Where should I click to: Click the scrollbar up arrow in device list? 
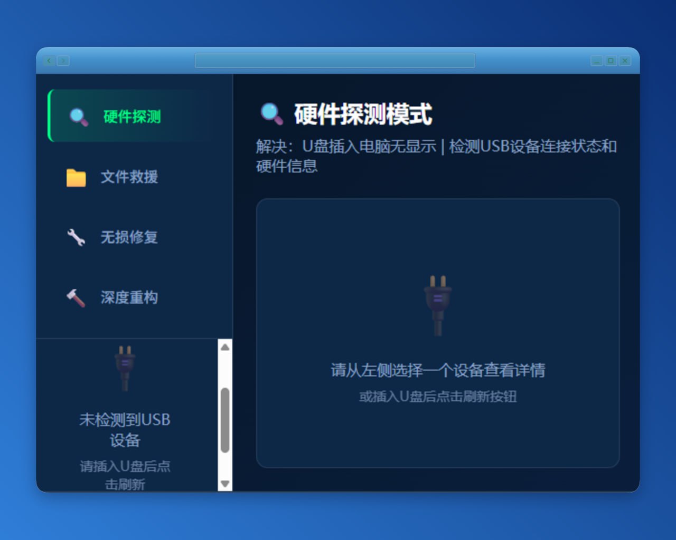click(x=225, y=347)
